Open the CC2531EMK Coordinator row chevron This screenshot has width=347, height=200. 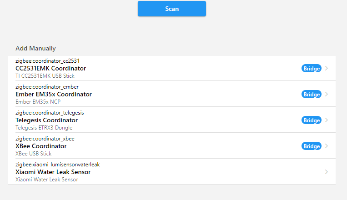(327, 69)
